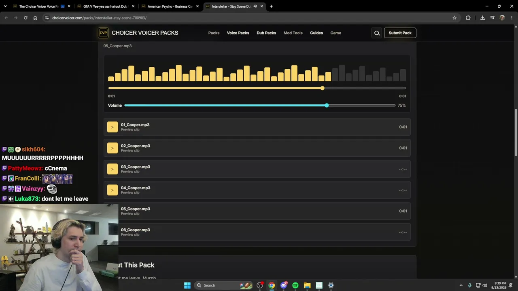Screen dimensions: 518x291
Task: Click the now-playing label 05_Cooper.mp3
Action: 117,46
